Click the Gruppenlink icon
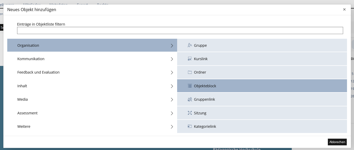The height and width of the screenshot is (150, 354). tap(190, 99)
